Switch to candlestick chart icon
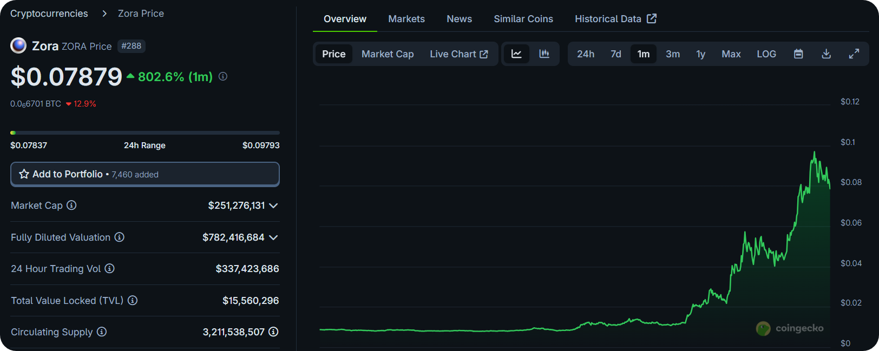879x351 pixels. point(544,54)
